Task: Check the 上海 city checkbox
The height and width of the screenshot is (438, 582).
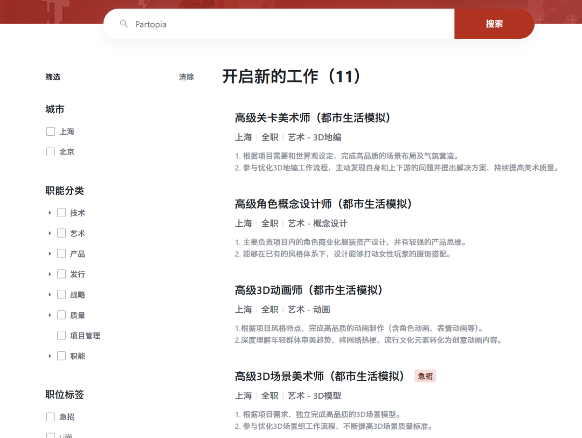Action: click(51, 131)
